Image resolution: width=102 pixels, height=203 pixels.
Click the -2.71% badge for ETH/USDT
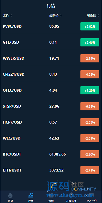coord(90,170)
